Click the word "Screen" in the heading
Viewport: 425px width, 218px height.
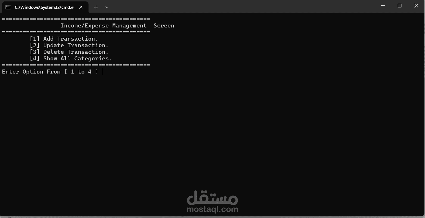tap(164, 25)
